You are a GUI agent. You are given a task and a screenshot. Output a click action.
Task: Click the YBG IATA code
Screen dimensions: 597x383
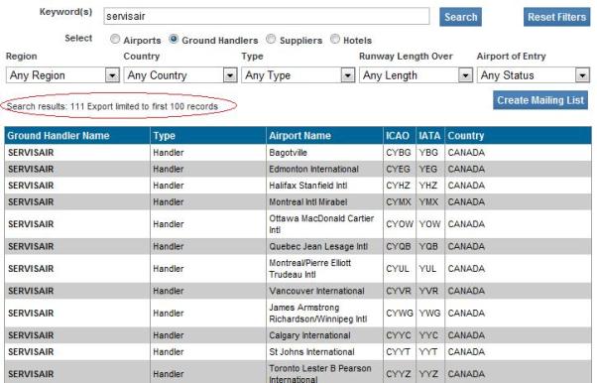(428, 153)
